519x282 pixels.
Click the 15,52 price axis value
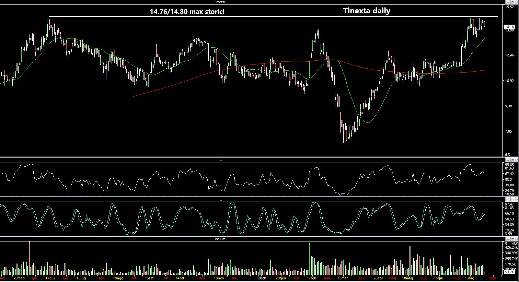pos(510,7)
